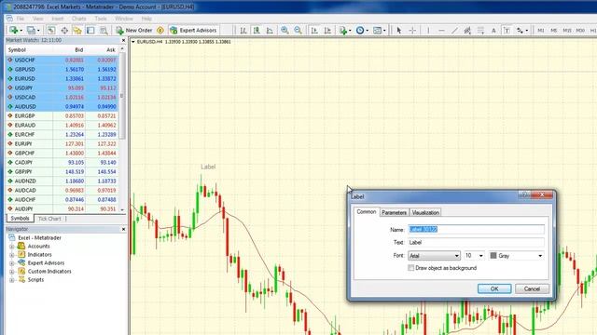Zoom out on the chart

point(298,31)
